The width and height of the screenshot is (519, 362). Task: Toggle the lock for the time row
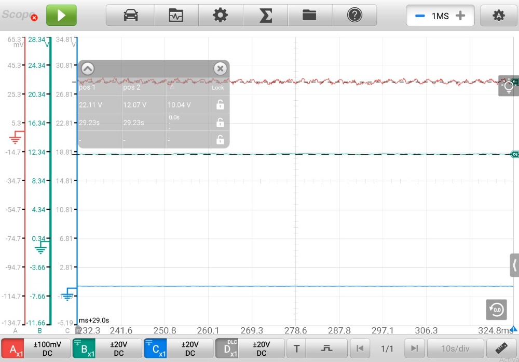(220, 123)
